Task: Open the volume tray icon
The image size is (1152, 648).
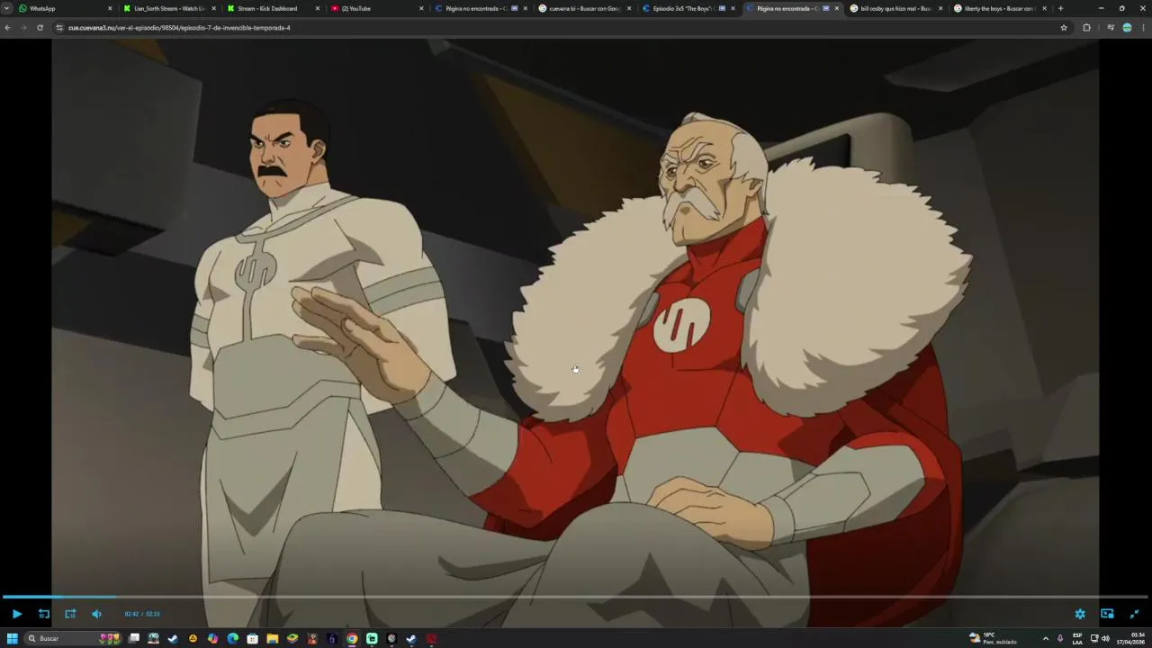Action: pos(1105,638)
